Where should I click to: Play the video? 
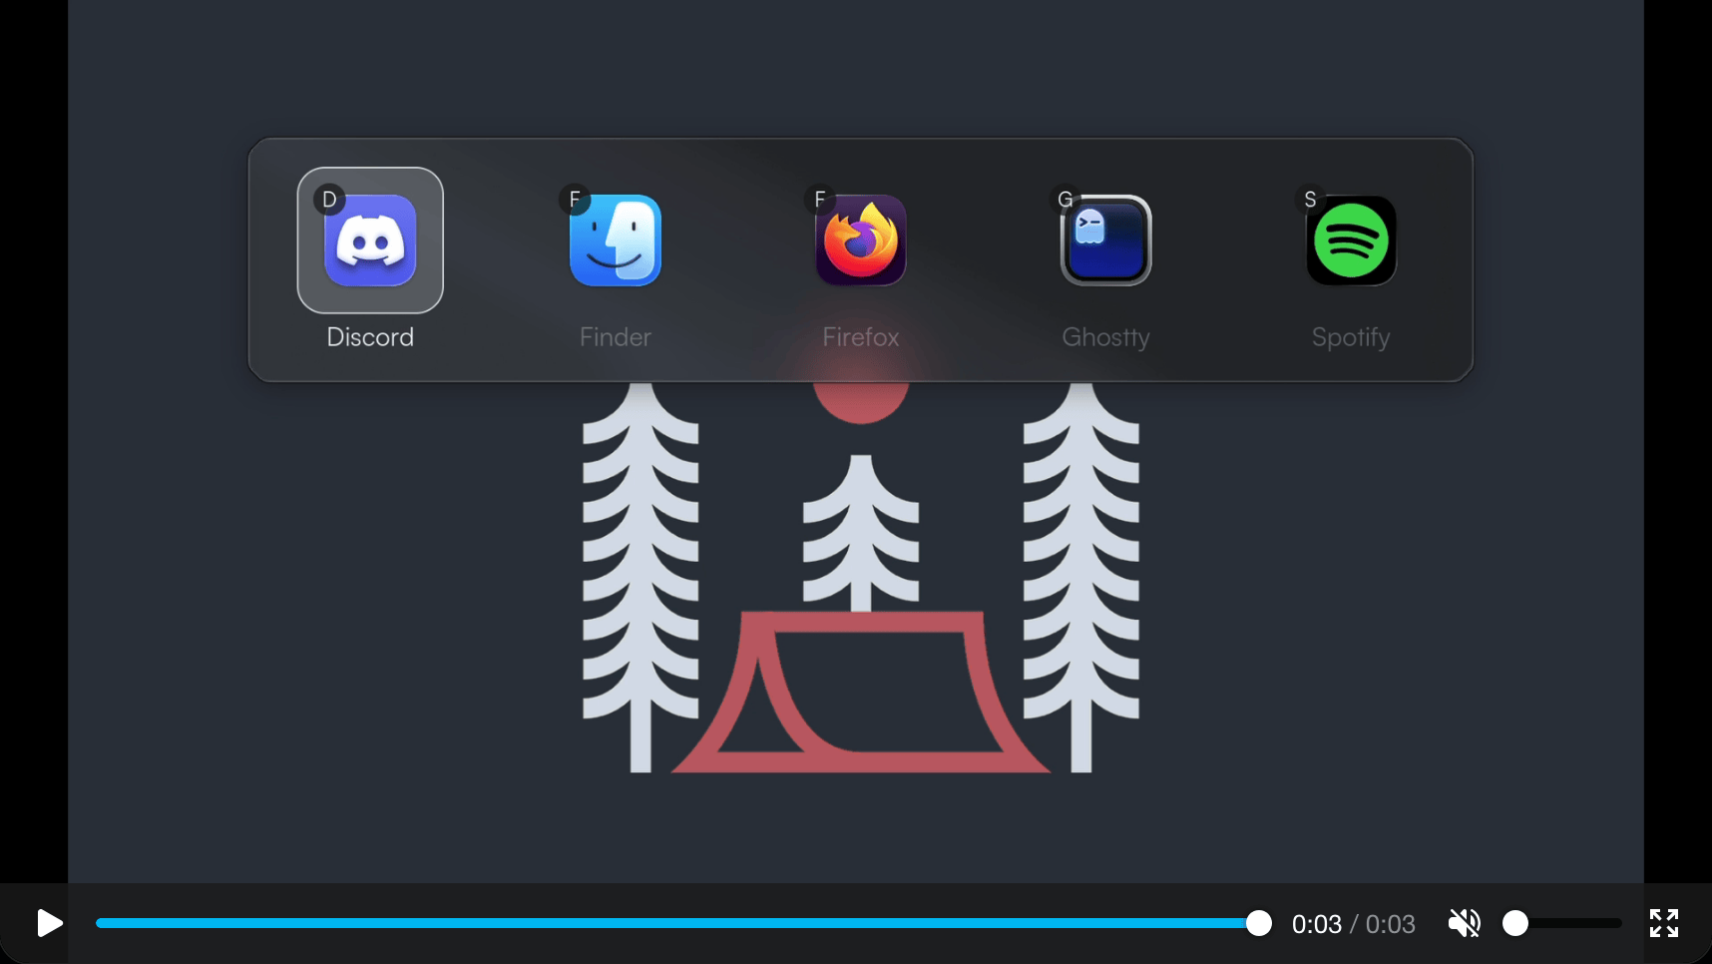click(x=49, y=923)
